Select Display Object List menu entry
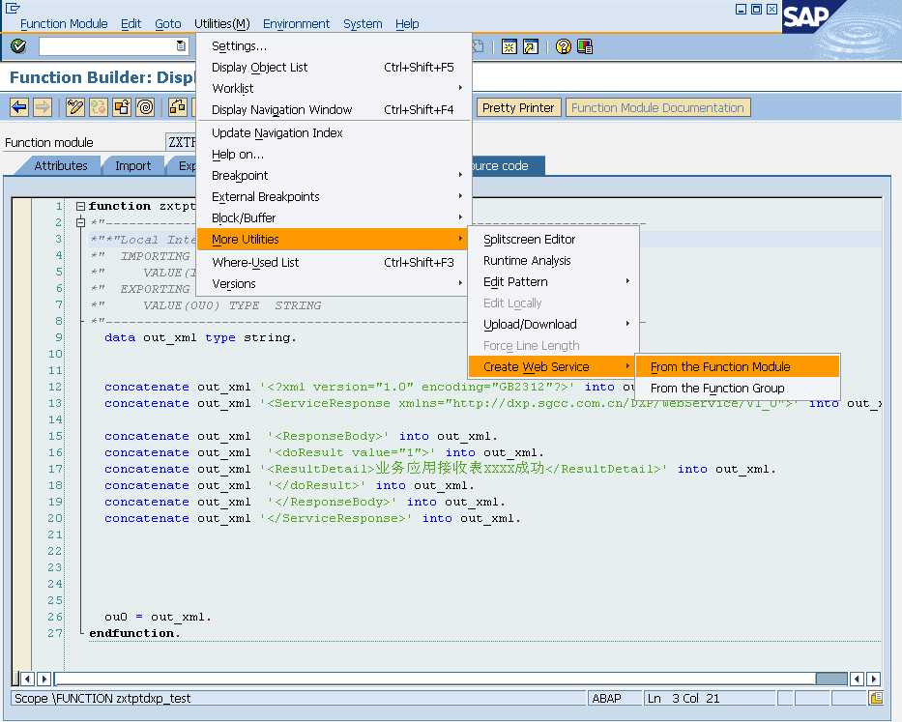This screenshot has width=902, height=722. 333,68
